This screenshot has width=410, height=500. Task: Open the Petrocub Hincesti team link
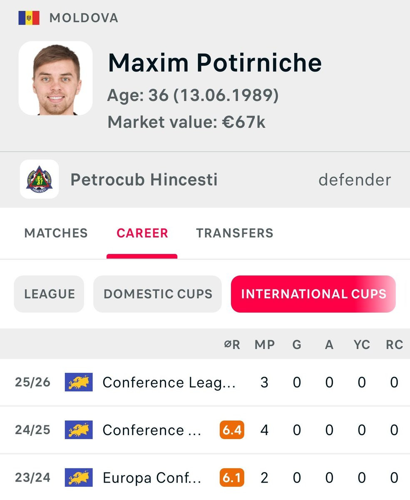pyautogui.click(x=144, y=180)
